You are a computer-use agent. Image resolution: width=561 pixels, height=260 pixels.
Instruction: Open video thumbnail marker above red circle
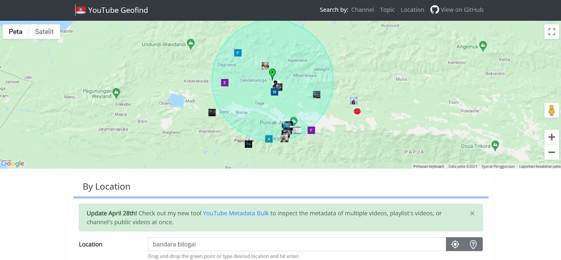[x=354, y=101]
